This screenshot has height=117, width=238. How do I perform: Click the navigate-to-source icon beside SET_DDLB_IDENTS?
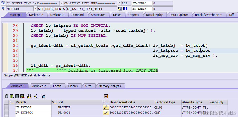pyautogui.click(x=120, y=9)
